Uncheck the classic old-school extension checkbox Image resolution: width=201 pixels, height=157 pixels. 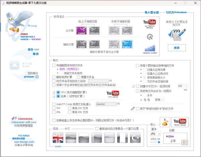point(58,96)
